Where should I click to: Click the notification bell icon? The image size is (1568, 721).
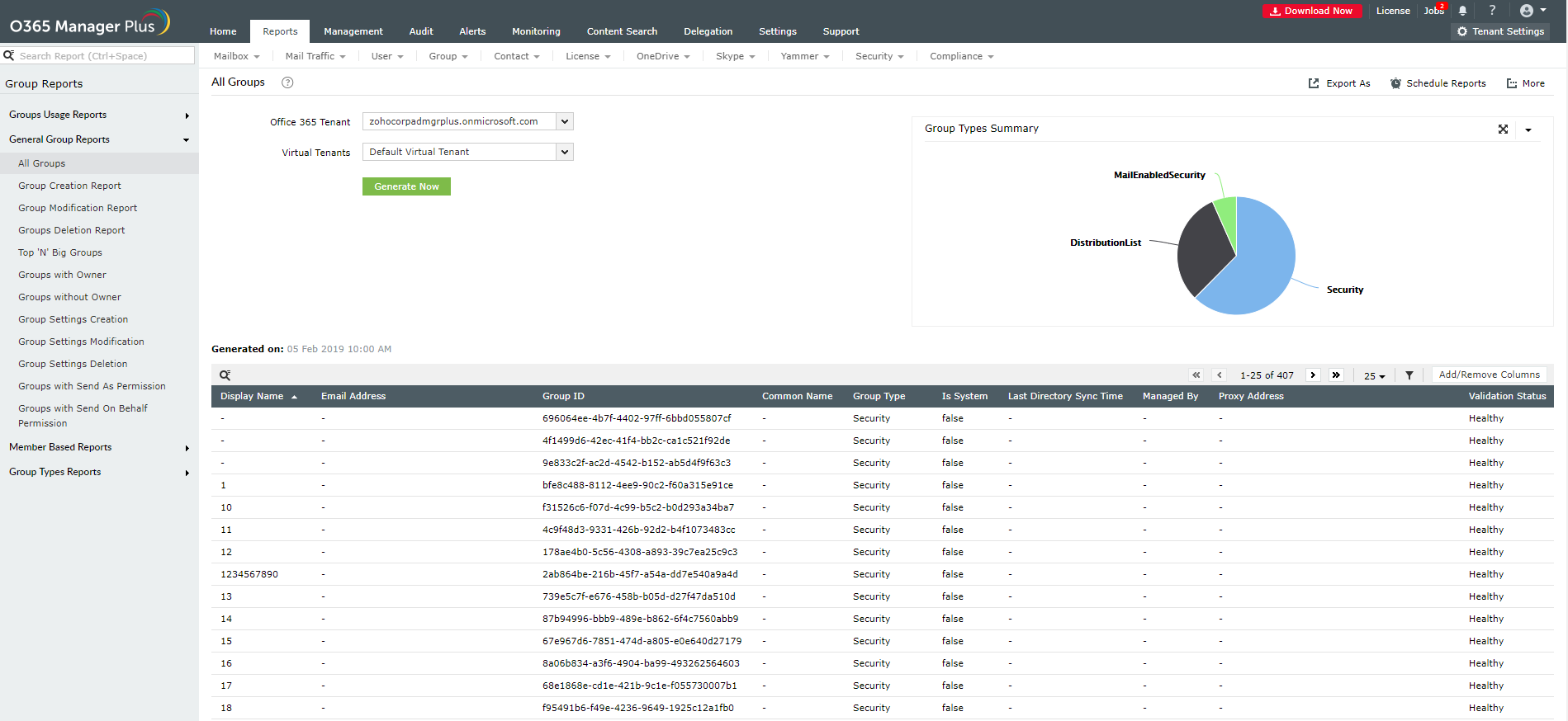tap(1462, 11)
